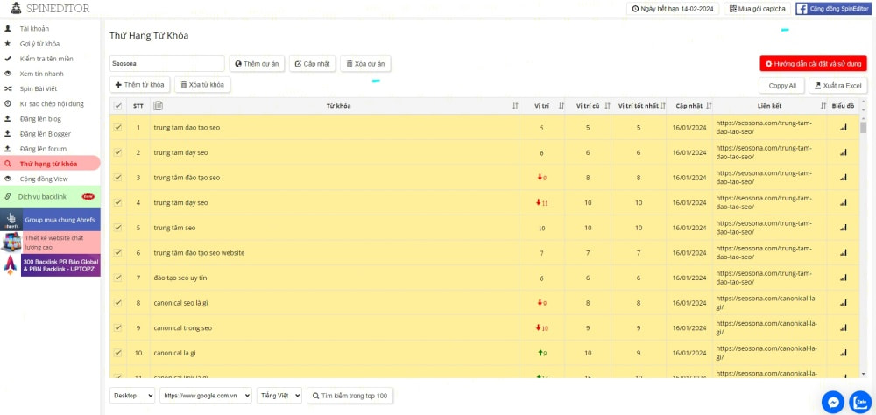Click Thêm dự án button
This screenshot has height=415, width=876.
click(x=257, y=64)
